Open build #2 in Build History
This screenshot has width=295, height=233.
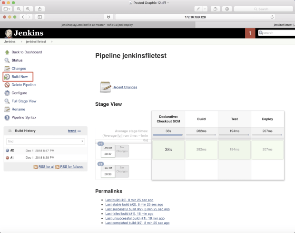pos(12,150)
